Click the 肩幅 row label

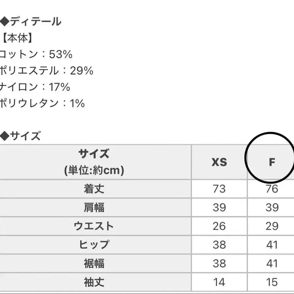pyautogui.click(x=94, y=207)
